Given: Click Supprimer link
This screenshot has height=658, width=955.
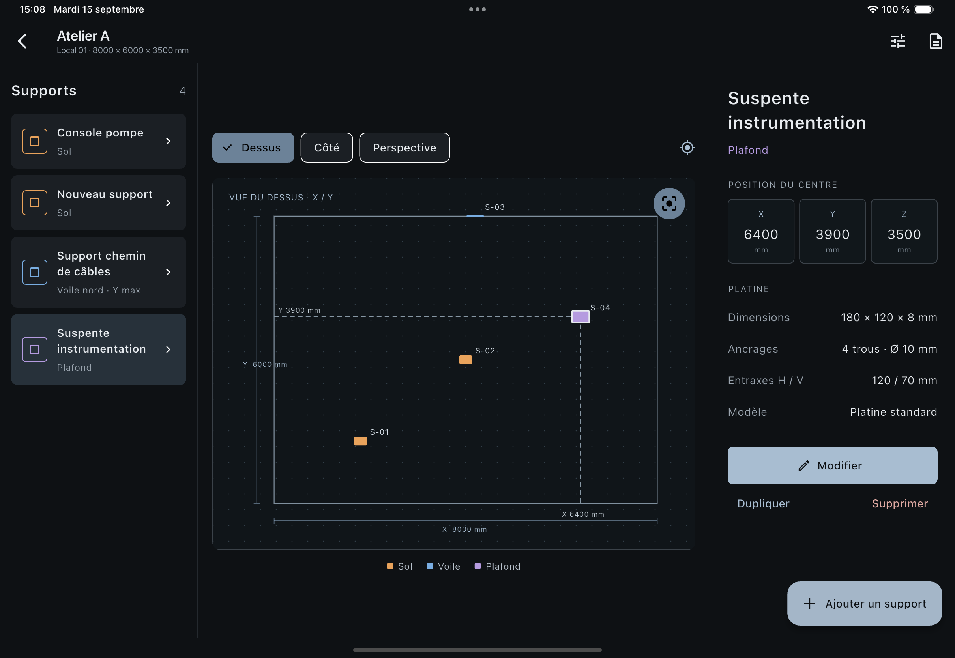Looking at the screenshot, I should click(x=899, y=503).
